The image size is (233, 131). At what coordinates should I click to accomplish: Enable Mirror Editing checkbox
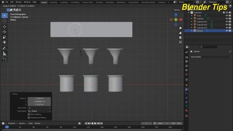(29, 114)
